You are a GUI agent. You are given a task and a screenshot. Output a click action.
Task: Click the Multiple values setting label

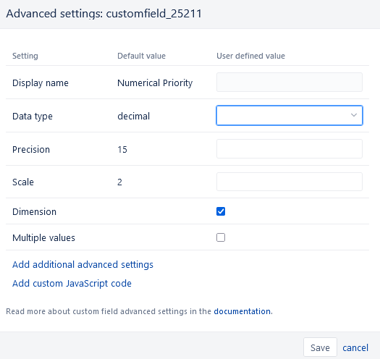[x=43, y=238]
